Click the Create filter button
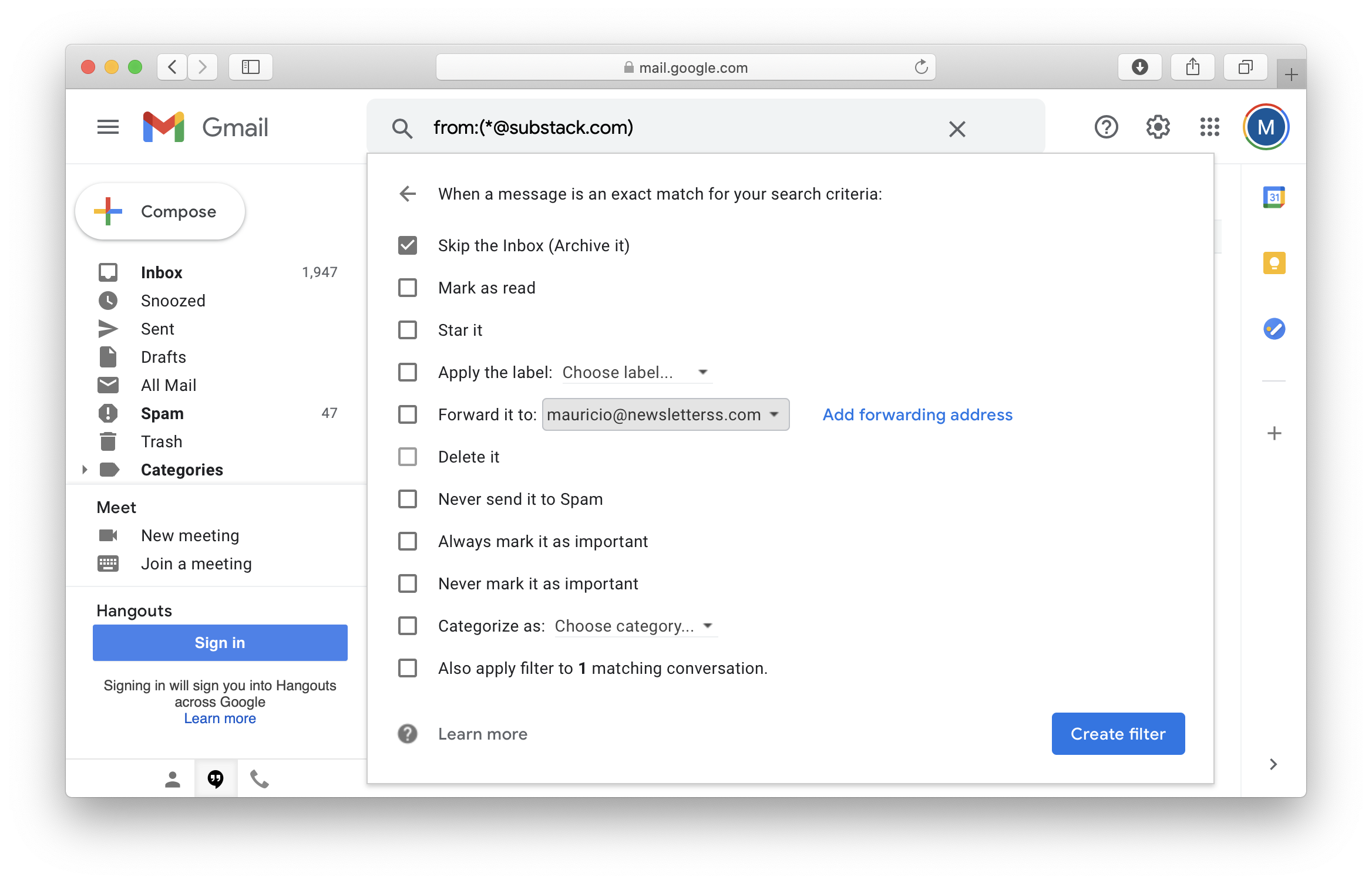 (1118, 734)
